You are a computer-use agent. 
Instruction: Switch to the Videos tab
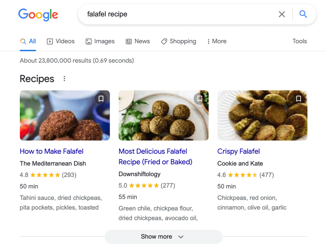click(x=61, y=41)
